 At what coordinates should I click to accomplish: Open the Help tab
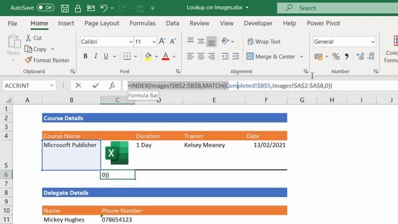pos(289,24)
